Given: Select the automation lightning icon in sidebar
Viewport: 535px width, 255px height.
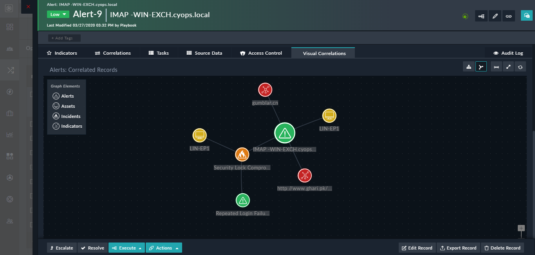Looking at the screenshot, I should point(9,92).
